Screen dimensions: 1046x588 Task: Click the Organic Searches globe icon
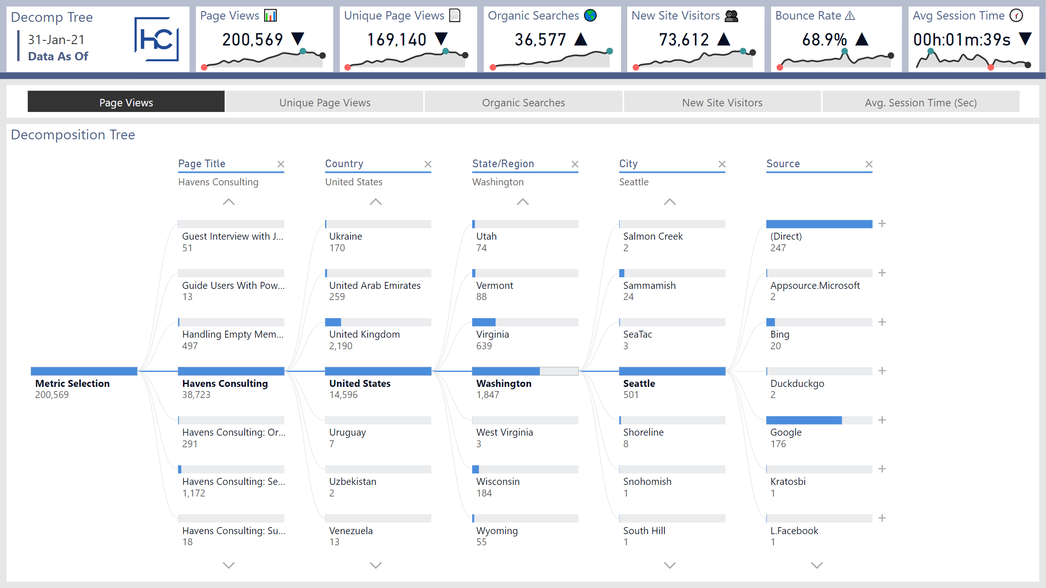pos(590,15)
